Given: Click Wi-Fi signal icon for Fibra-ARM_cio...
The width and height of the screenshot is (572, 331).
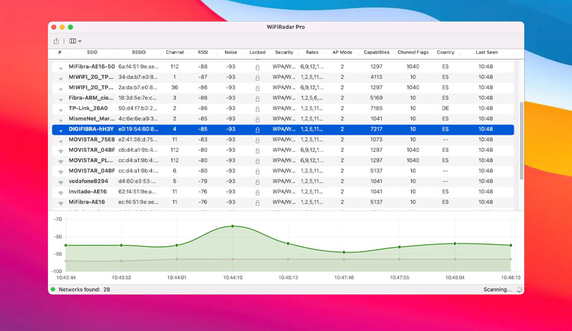Looking at the screenshot, I should (61, 99).
